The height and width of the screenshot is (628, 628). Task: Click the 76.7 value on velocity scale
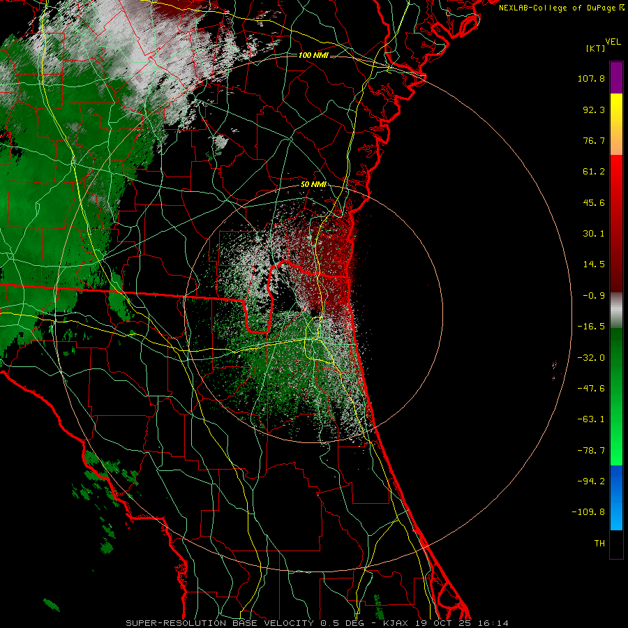(594, 140)
